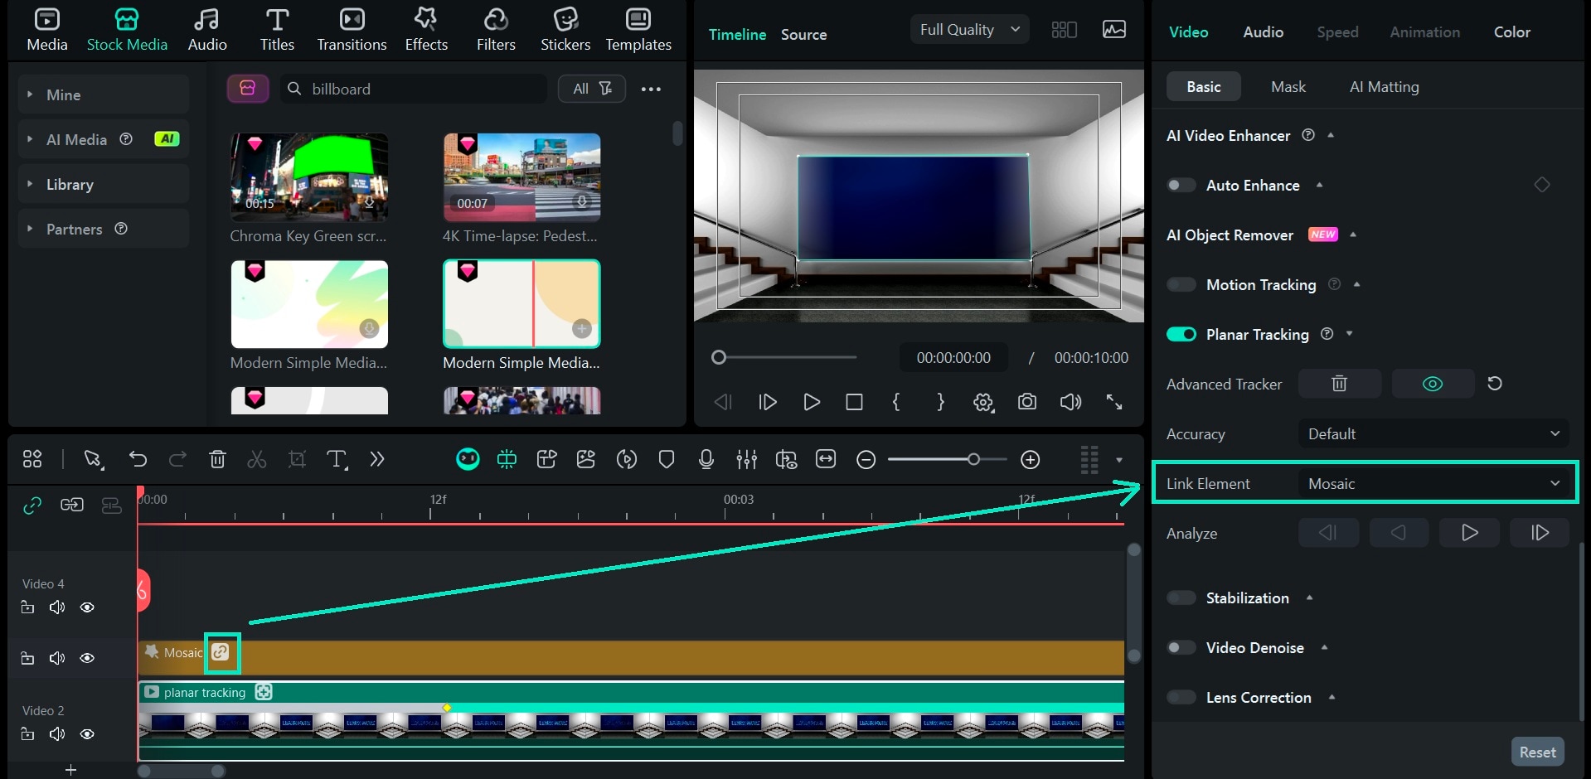
Task: Open the Effects tab
Action: click(x=426, y=30)
